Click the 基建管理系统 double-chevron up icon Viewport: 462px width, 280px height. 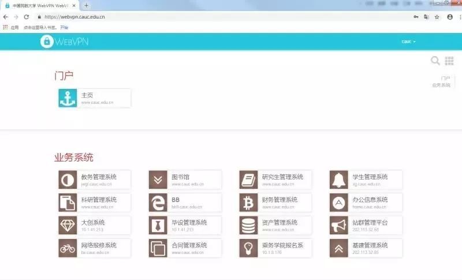click(x=339, y=248)
